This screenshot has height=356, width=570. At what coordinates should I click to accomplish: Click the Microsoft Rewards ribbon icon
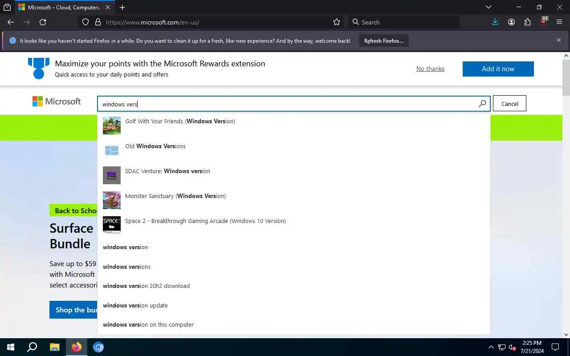[39, 68]
